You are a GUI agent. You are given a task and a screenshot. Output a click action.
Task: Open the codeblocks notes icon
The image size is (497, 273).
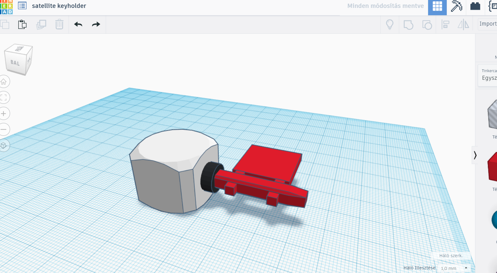(x=492, y=6)
